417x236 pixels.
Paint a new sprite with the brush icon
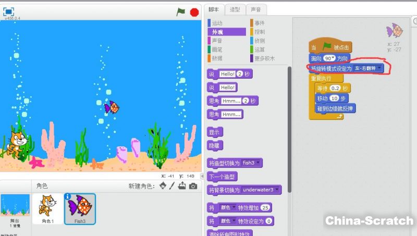click(171, 186)
